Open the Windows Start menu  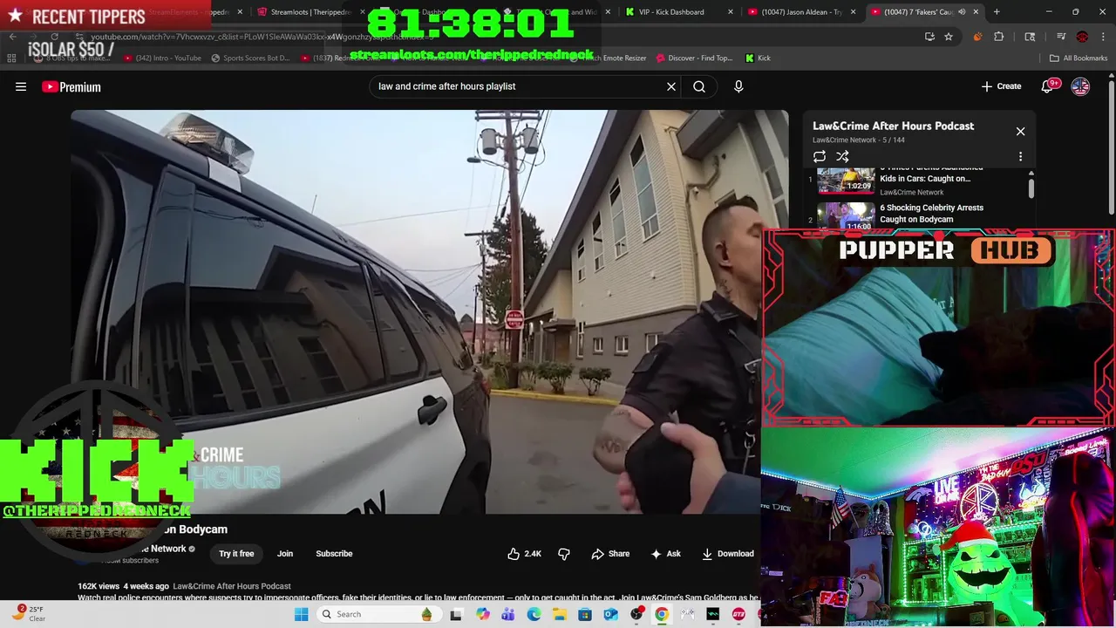[x=301, y=614]
